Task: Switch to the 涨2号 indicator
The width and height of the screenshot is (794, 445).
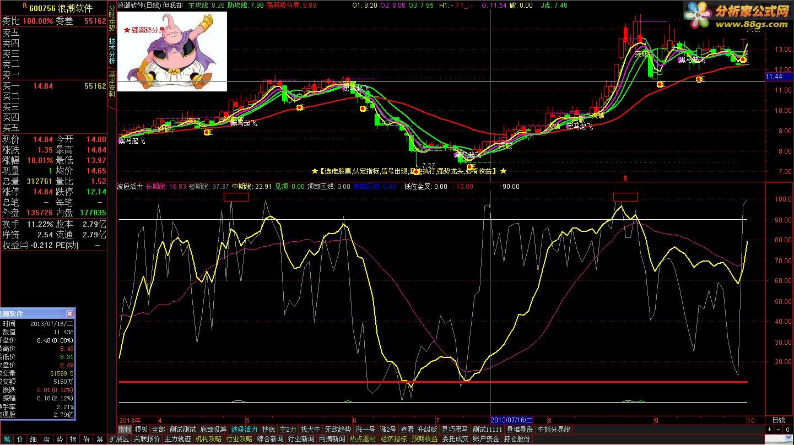Action: [388, 430]
